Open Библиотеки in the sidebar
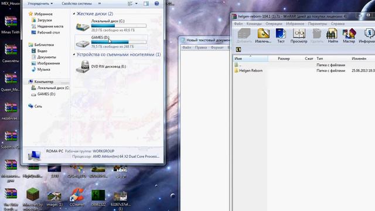375x211 pixels. point(44,45)
